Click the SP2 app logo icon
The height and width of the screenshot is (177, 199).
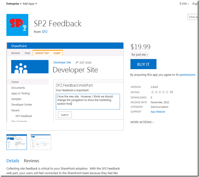[17, 25]
